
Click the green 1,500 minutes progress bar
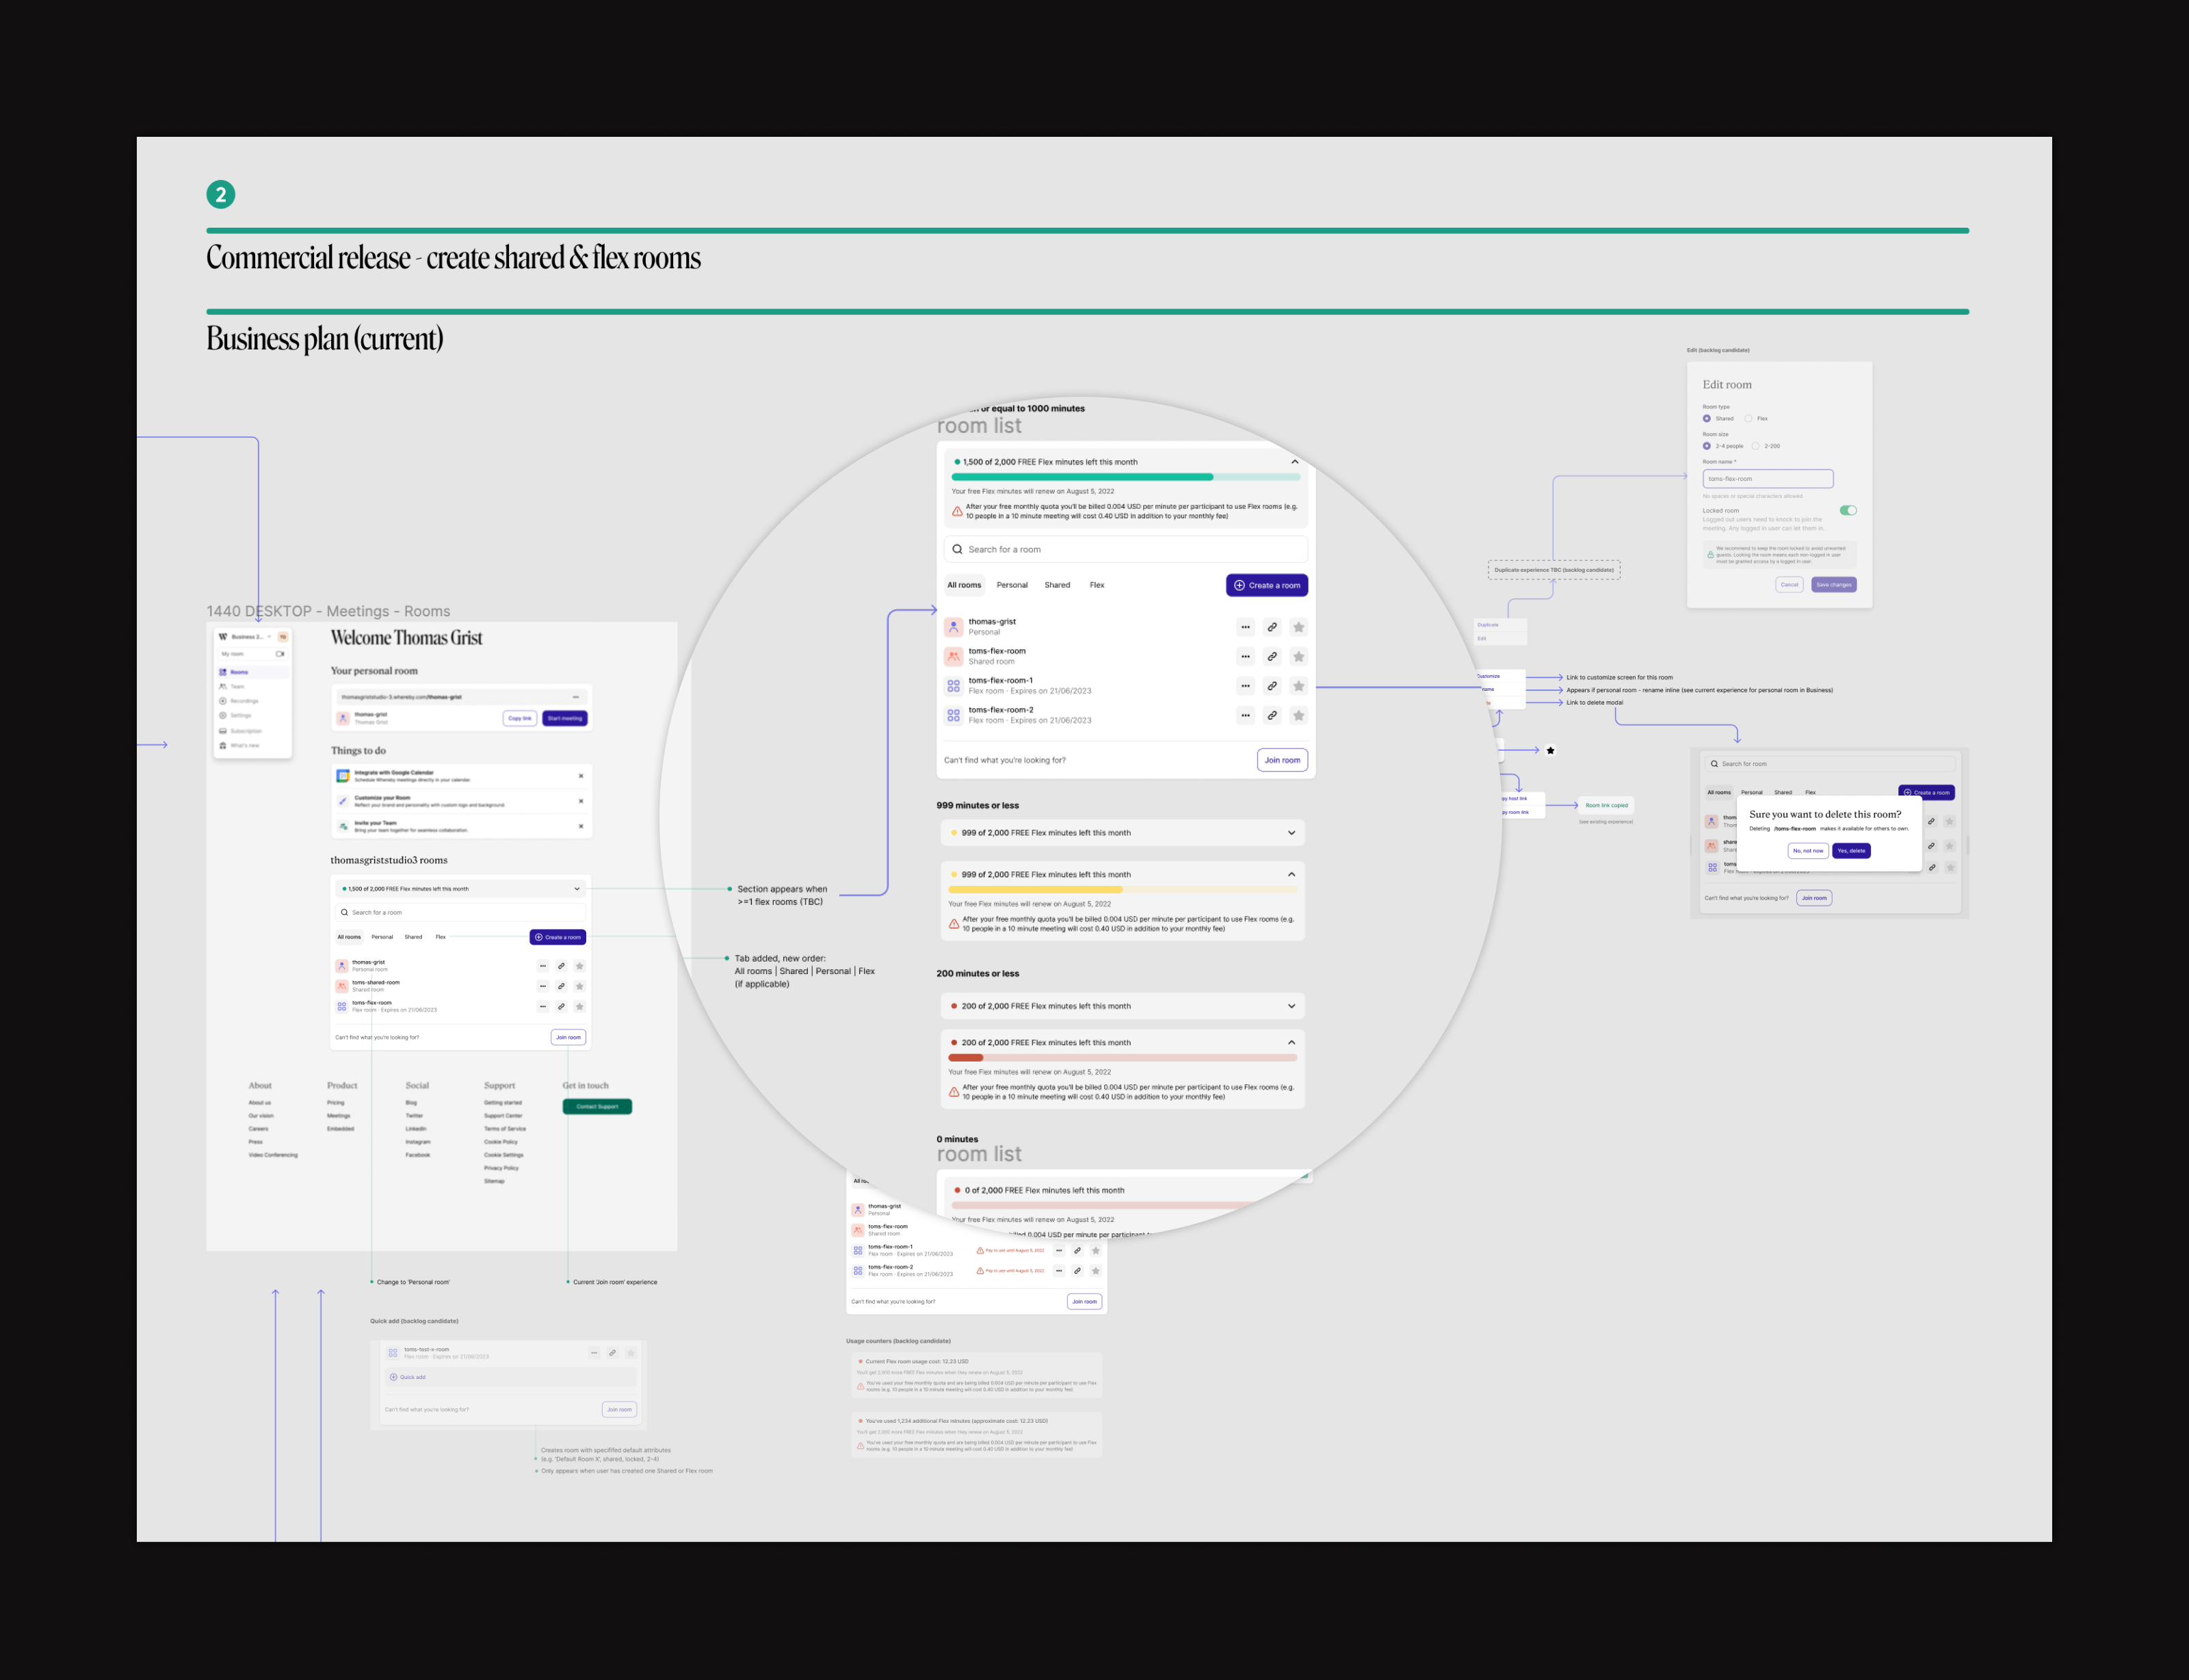[1125, 477]
